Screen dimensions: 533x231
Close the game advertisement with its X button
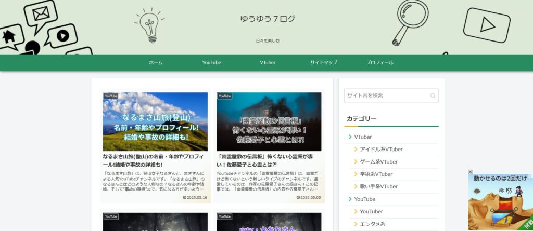click(470, 172)
